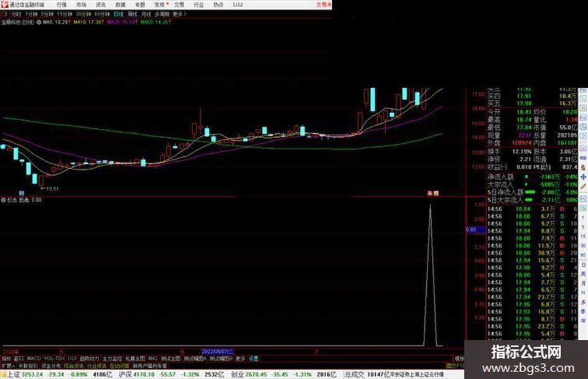This screenshot has width=588, height=379.
Task: Open the 行情 menu in top bar
Action: click(62, 4)
